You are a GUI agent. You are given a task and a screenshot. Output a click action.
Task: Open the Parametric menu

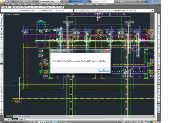pos(80,4)
